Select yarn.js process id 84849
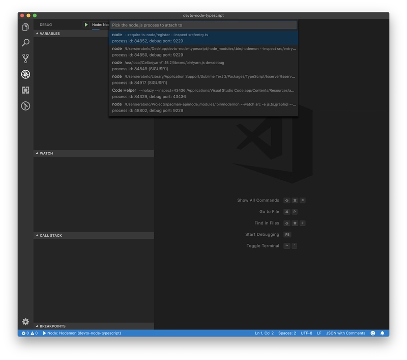Screen dimensions: 407x360 coord(203,66)
